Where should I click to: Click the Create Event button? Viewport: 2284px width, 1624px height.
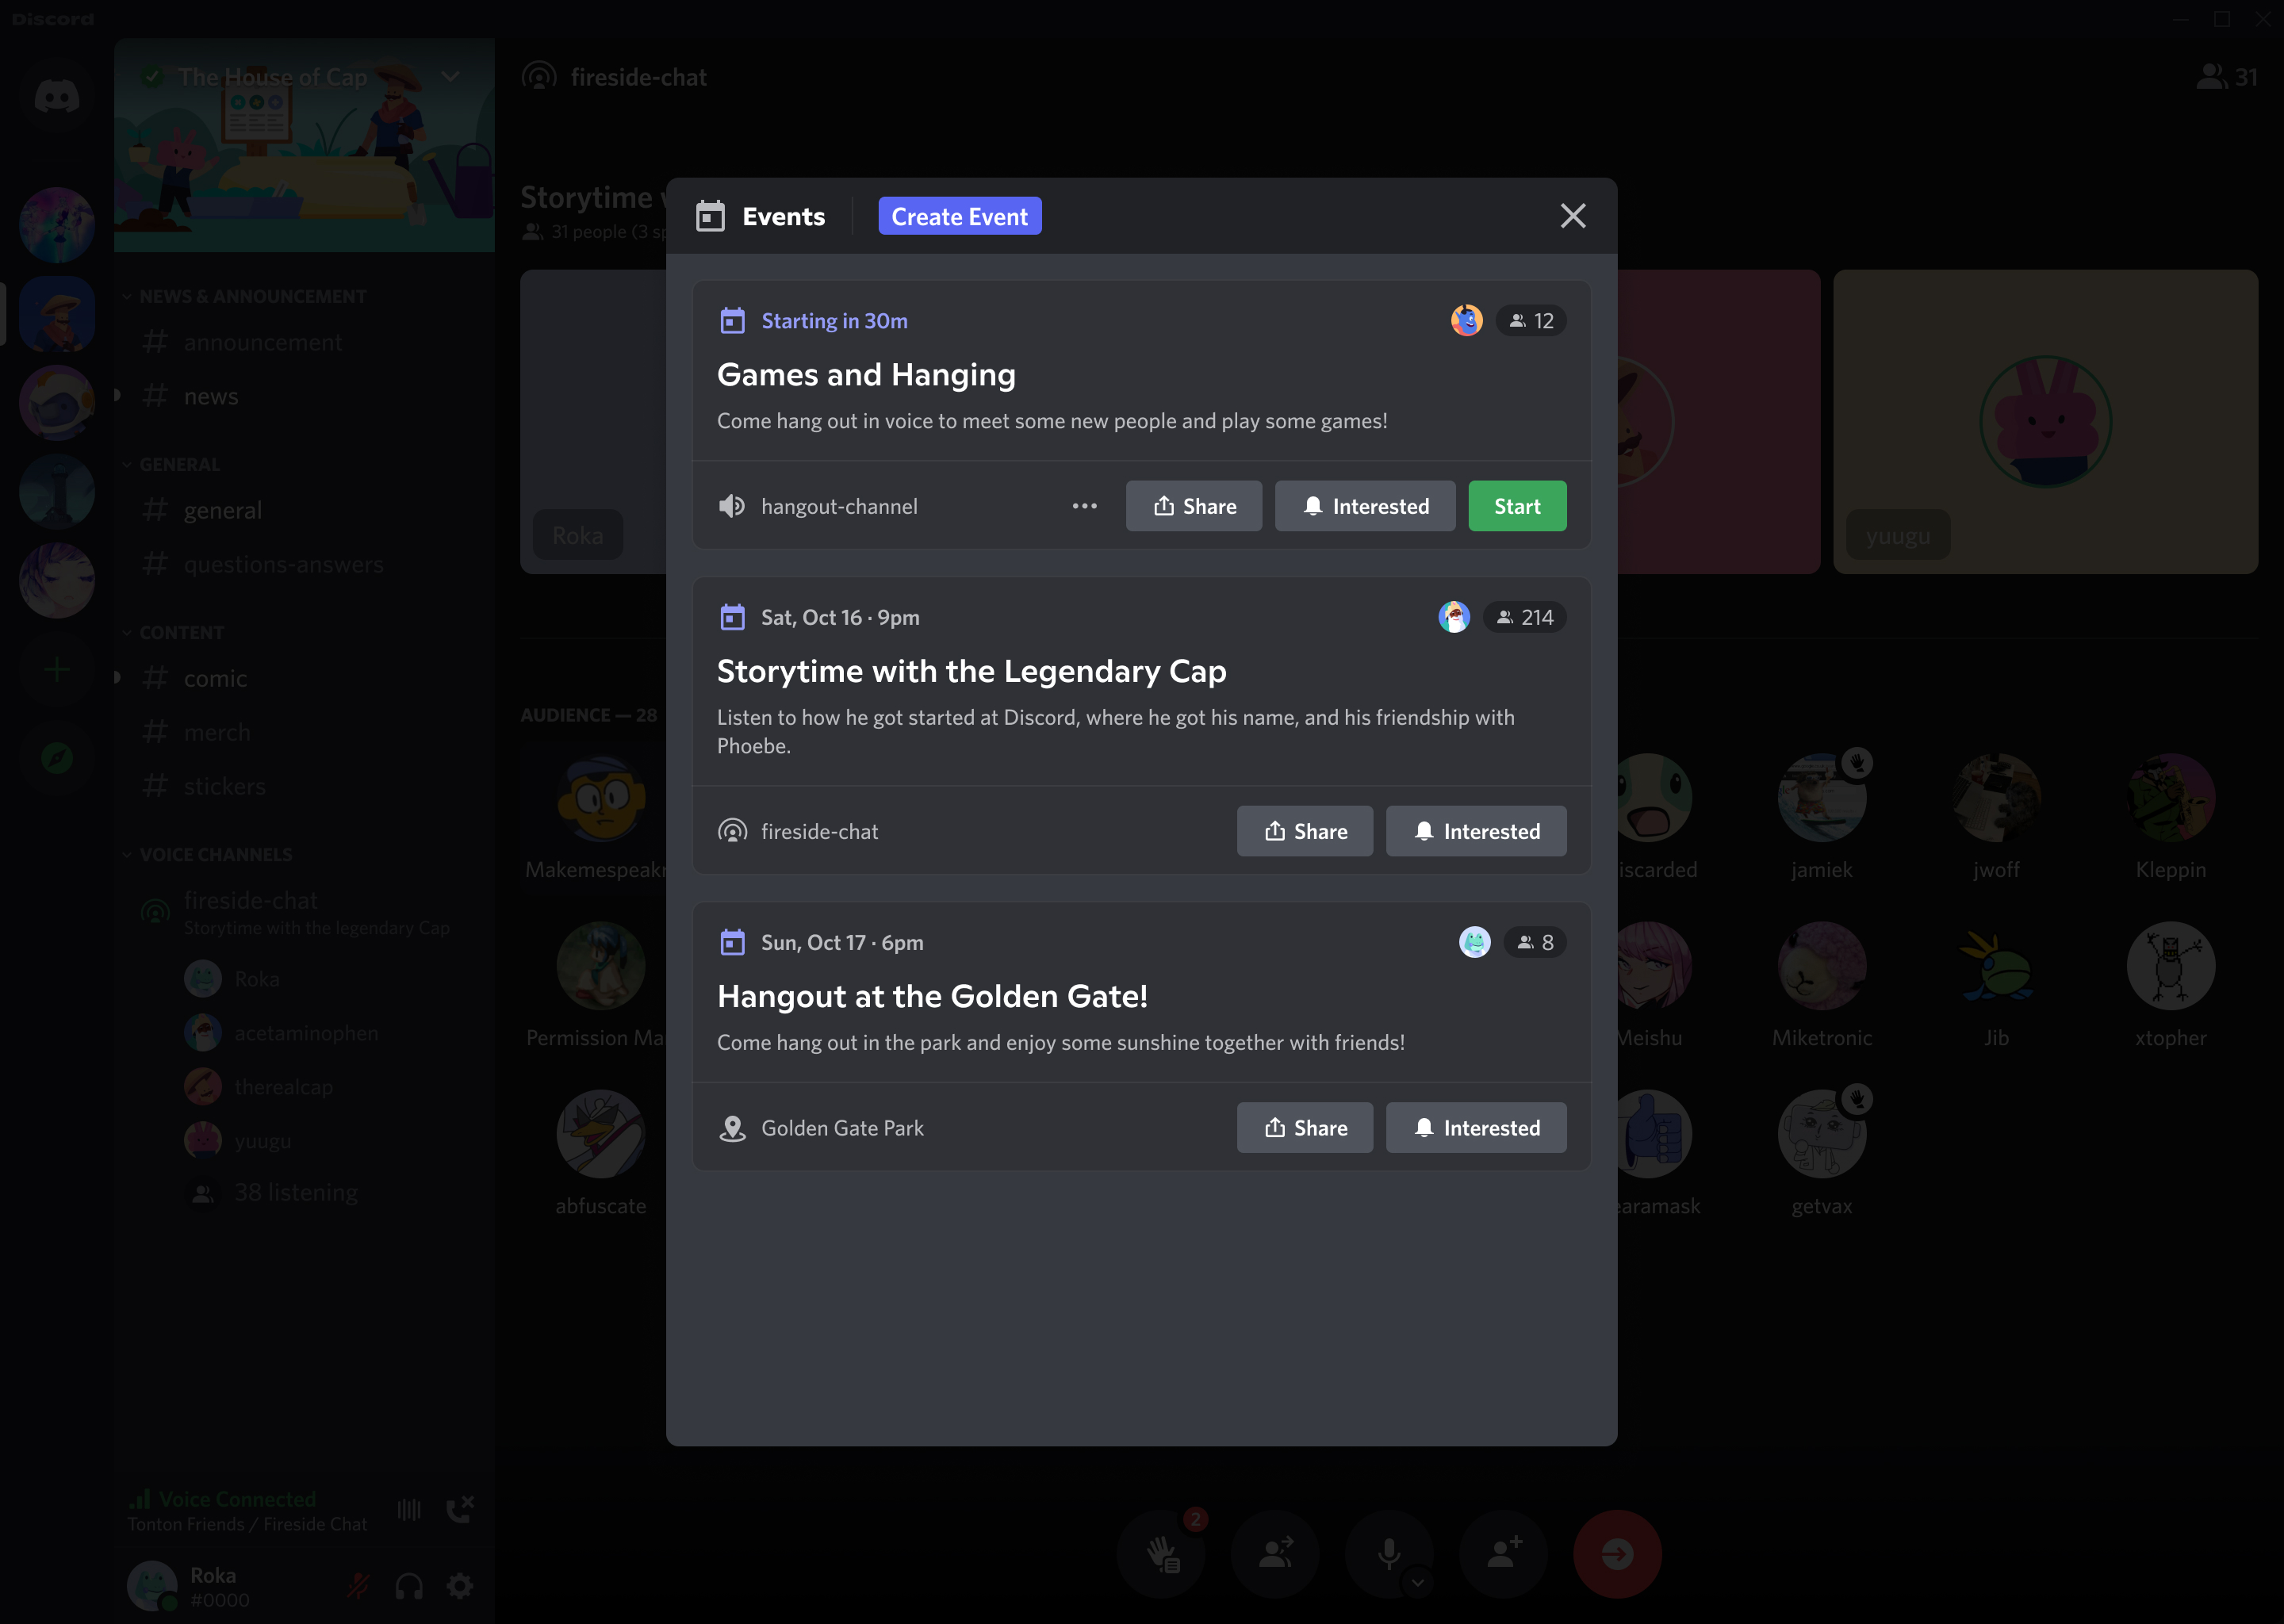pyautogui.click(x=959, y=216)
